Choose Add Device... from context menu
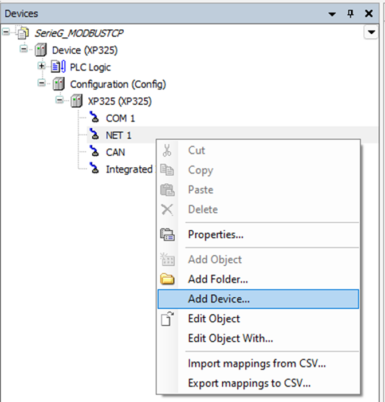The height and width of the screenshot is (402, 385). [x=218, y=299]
